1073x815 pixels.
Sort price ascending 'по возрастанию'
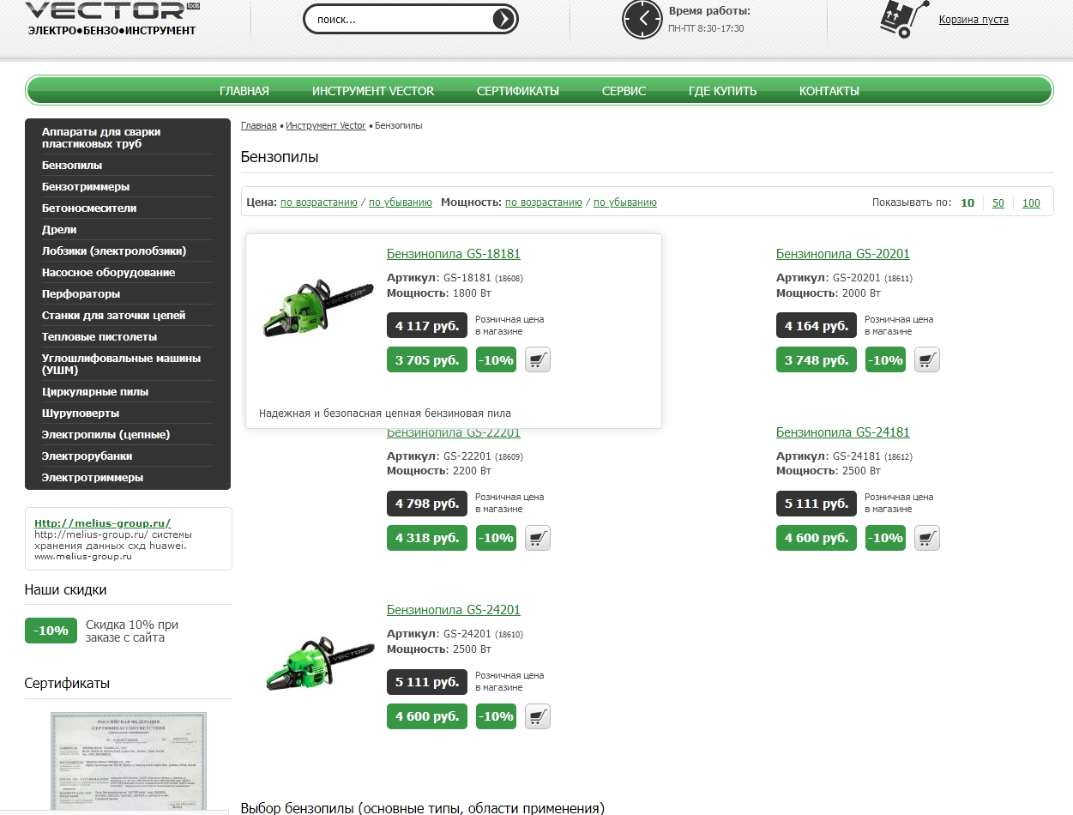[319, 202]
